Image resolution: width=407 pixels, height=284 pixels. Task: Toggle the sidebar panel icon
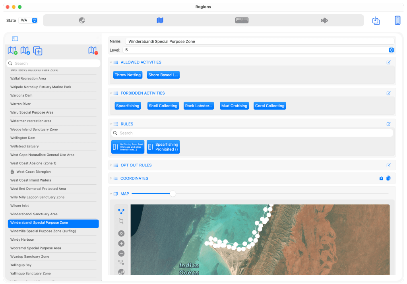coord(15,39)
